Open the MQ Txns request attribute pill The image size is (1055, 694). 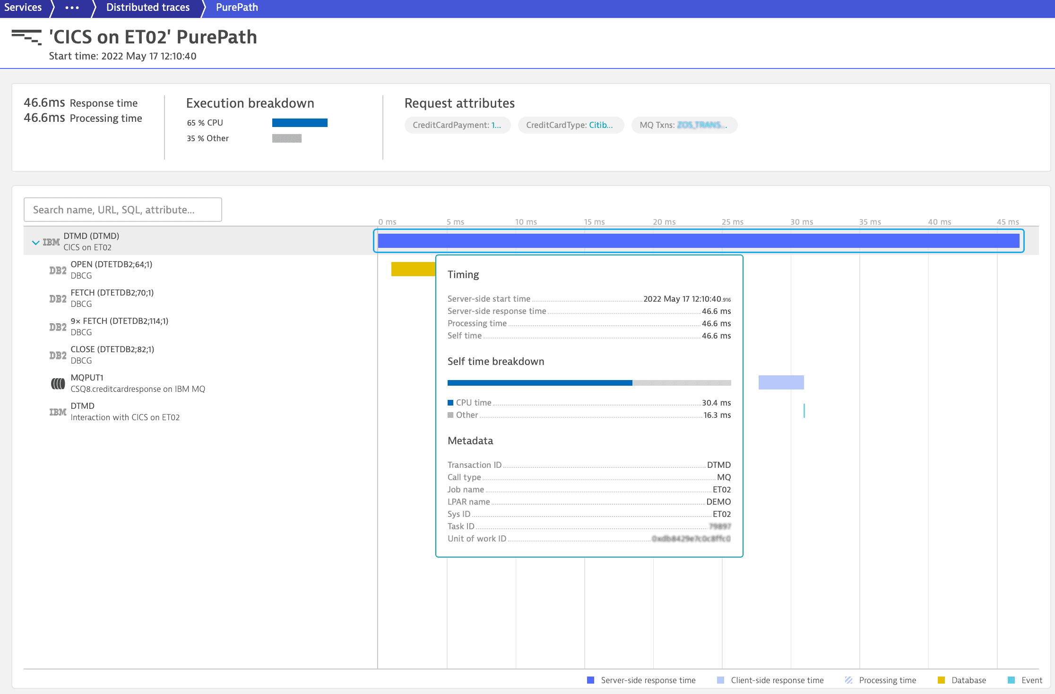[684, 125]
